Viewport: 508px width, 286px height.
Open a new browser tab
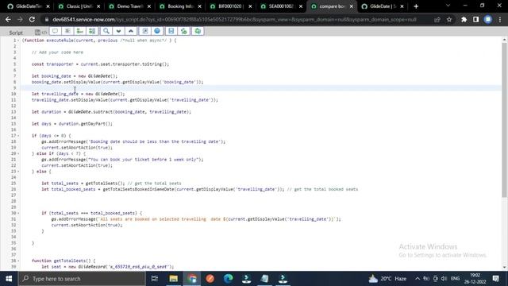click(x=416, y=6)
